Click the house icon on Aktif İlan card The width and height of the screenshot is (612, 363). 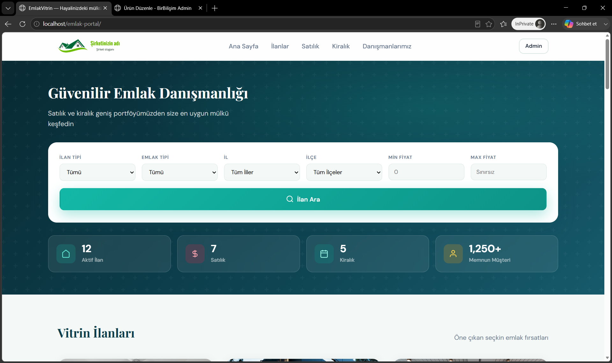[66, 254]
